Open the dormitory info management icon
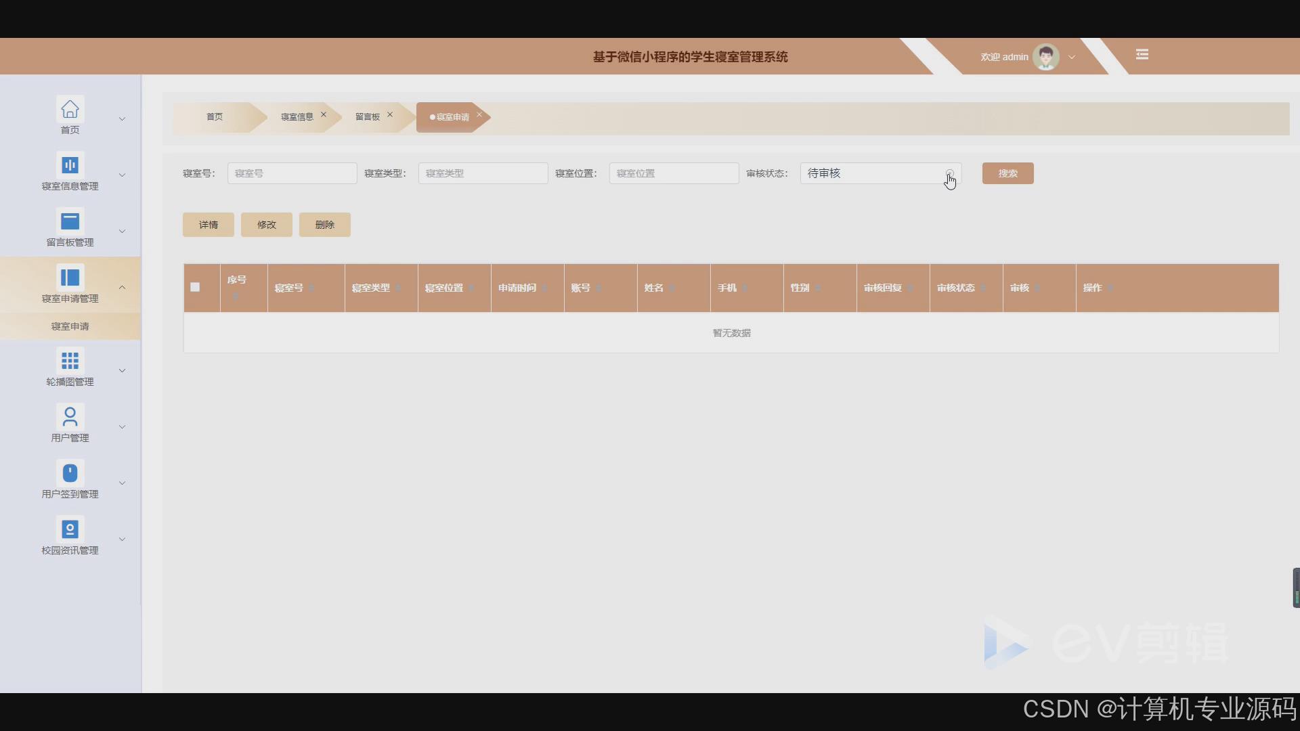The image size is (1300, 731). (70, 165)
